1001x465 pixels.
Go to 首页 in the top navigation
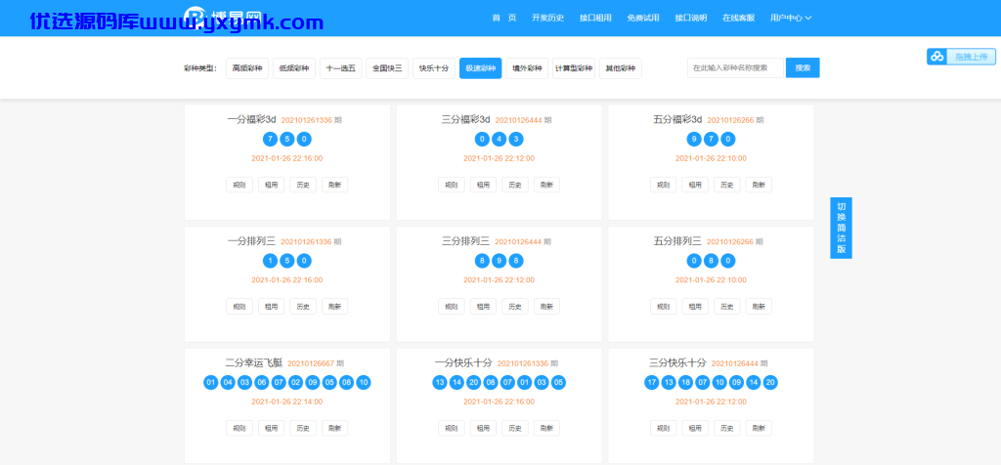pyautogui.click(x=504, y=18)
